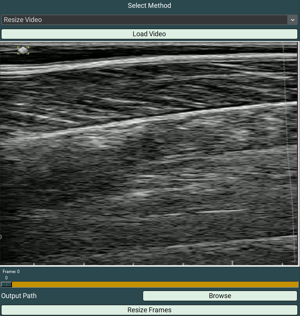
Task: Click the Browse button for output path
Action: (x=220, y=296)
